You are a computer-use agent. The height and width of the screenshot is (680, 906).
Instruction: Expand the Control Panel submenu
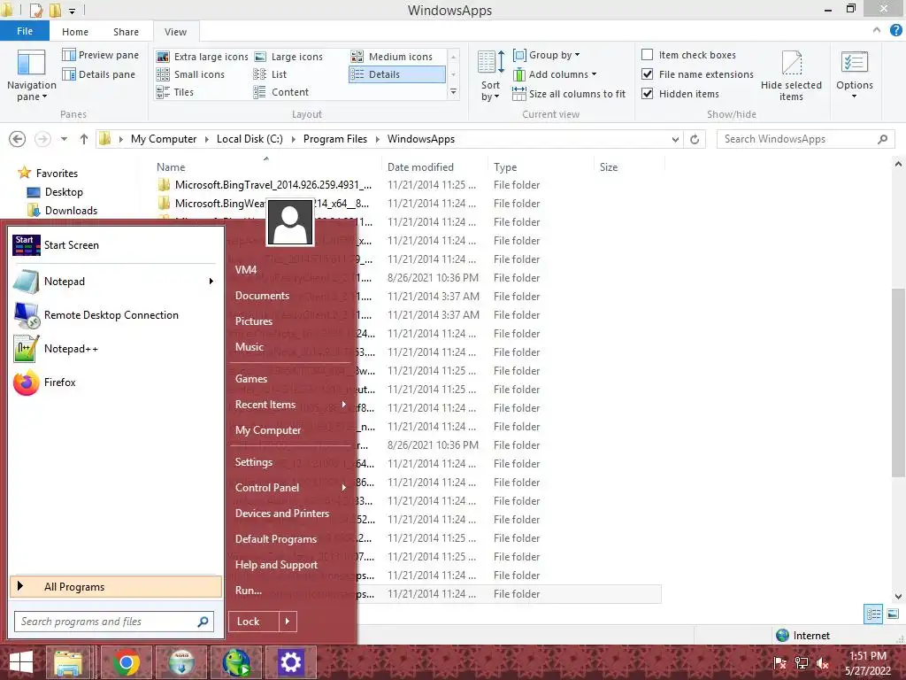(344, 488)
